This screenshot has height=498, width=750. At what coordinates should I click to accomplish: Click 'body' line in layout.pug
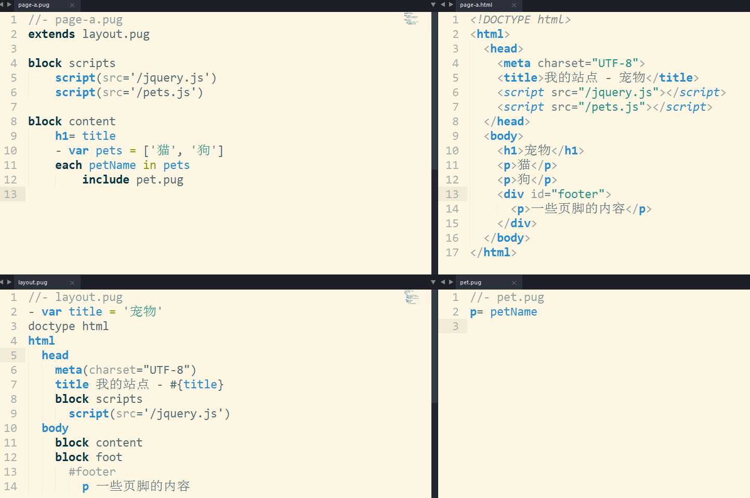(55, 428)
